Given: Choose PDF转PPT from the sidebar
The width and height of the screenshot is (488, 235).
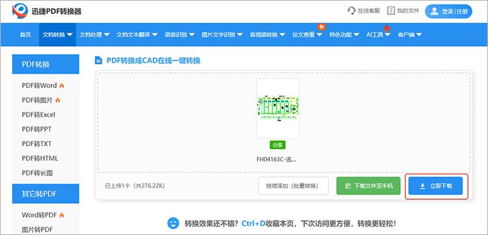Looking at the screenshot, I should coord(36,129).
